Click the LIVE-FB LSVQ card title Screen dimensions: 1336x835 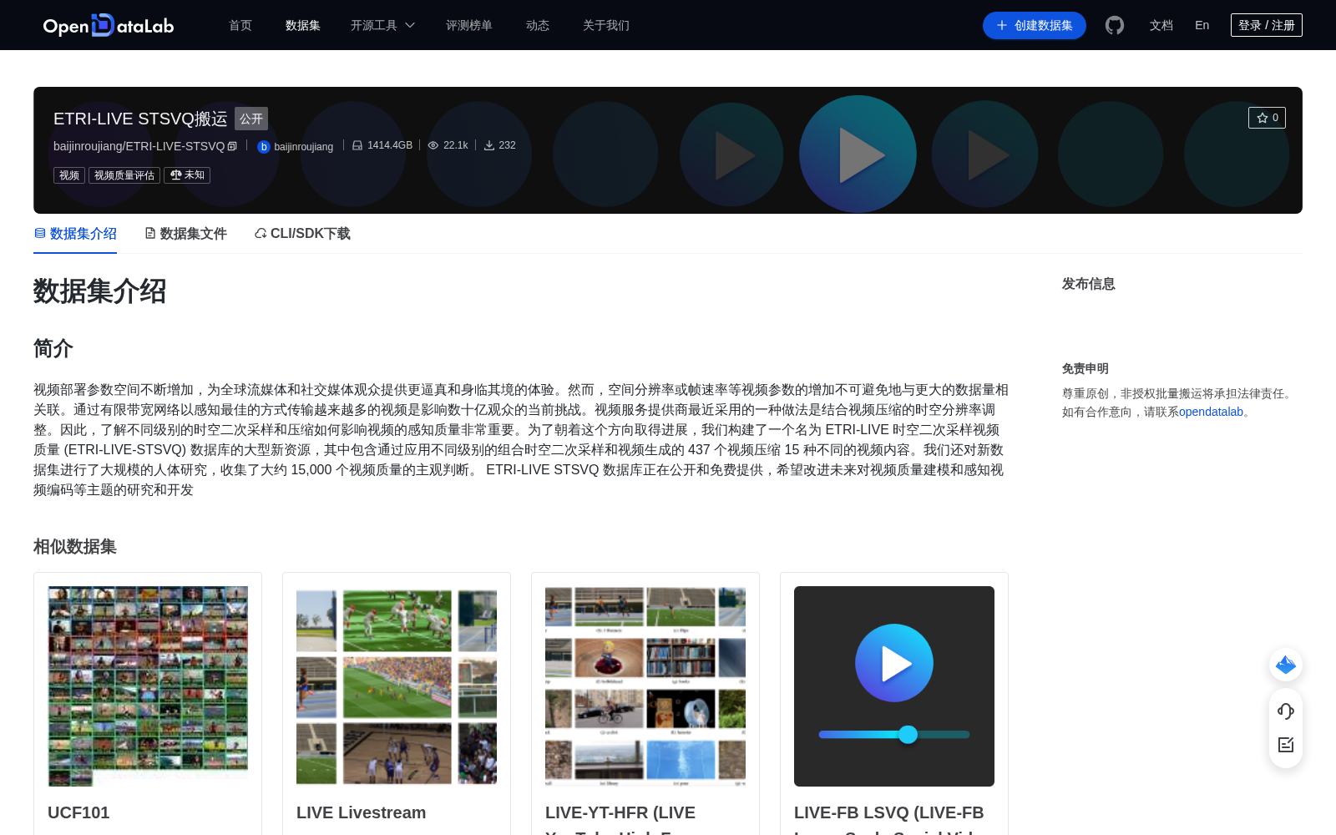click(x=889, y=818)
